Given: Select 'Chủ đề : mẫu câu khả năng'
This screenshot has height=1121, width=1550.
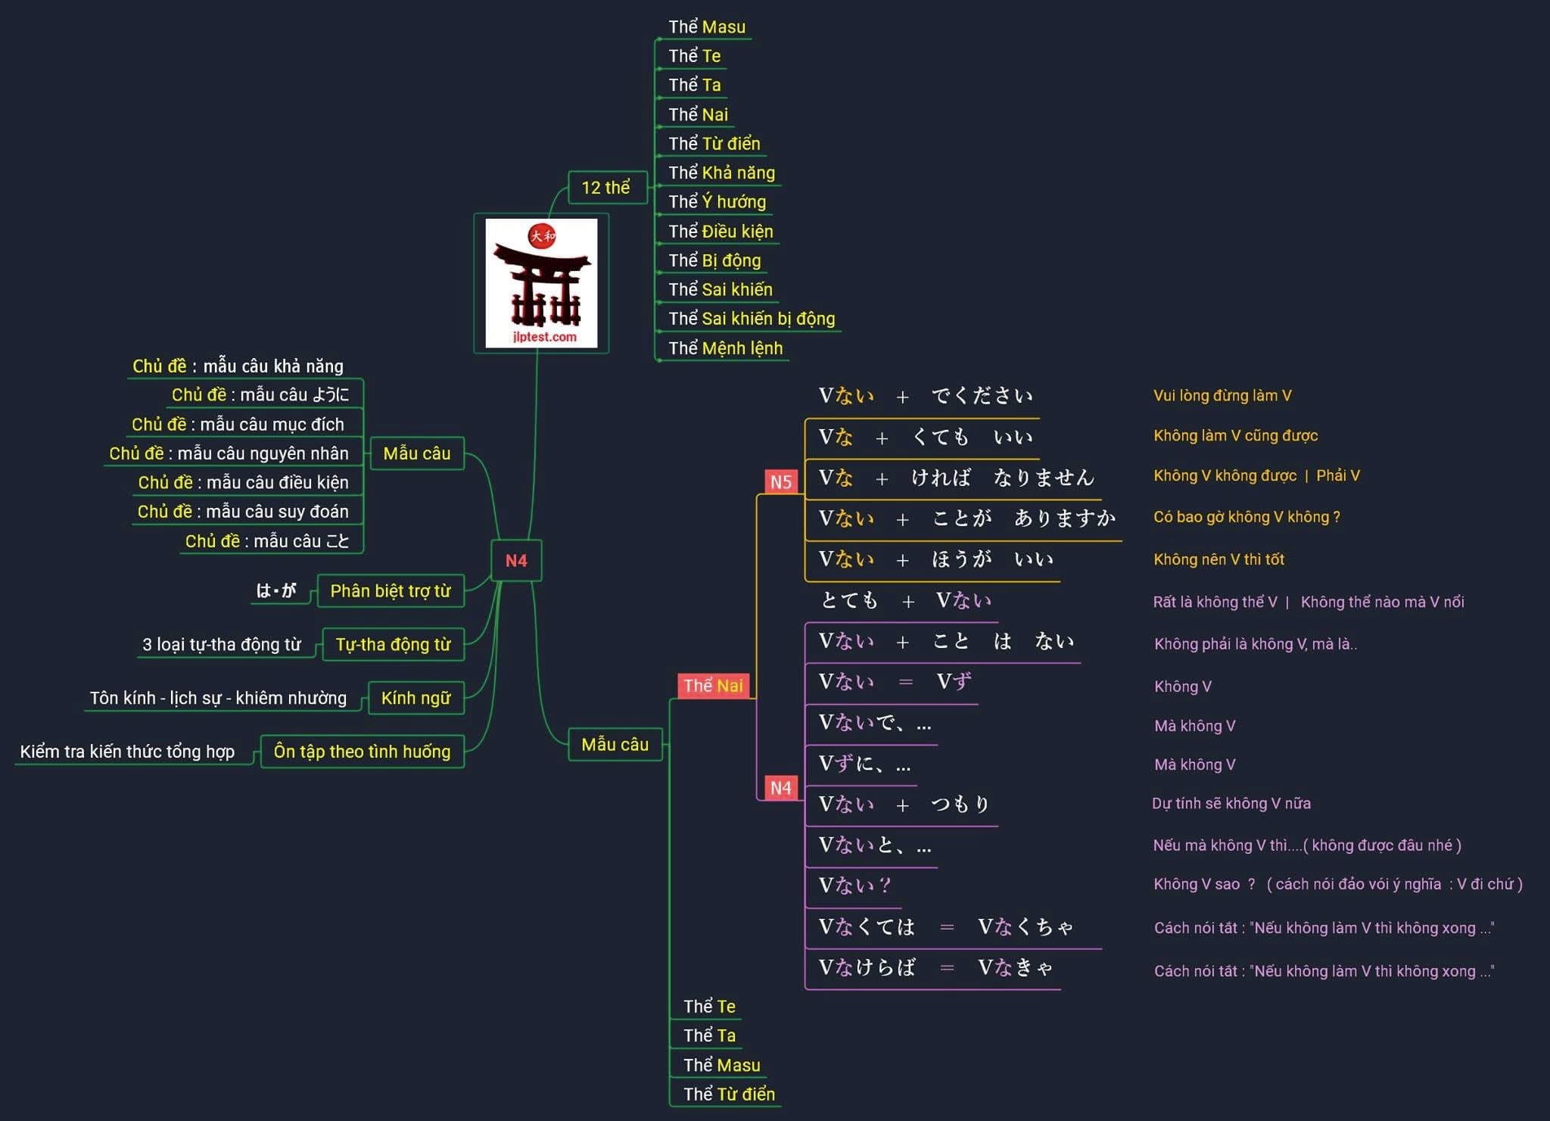Looking at the screenshot, I should coord(238,366).
